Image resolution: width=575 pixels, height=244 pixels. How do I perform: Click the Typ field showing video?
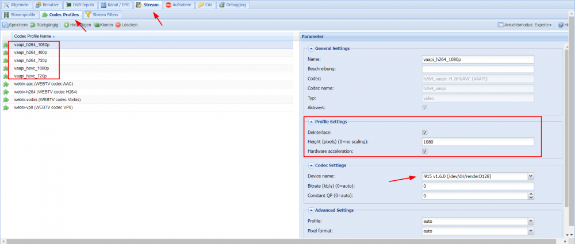[x=478, y=98]
